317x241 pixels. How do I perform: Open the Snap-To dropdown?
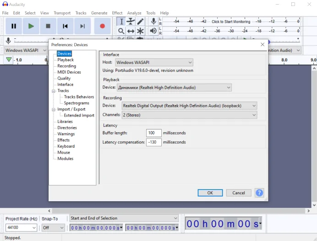coord(53,227)
